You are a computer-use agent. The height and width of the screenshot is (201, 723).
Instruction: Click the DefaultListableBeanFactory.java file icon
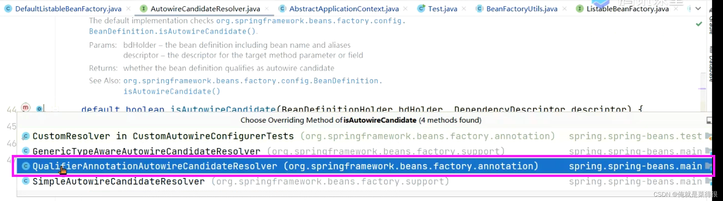pyautogui.click(x=8, y=9)
